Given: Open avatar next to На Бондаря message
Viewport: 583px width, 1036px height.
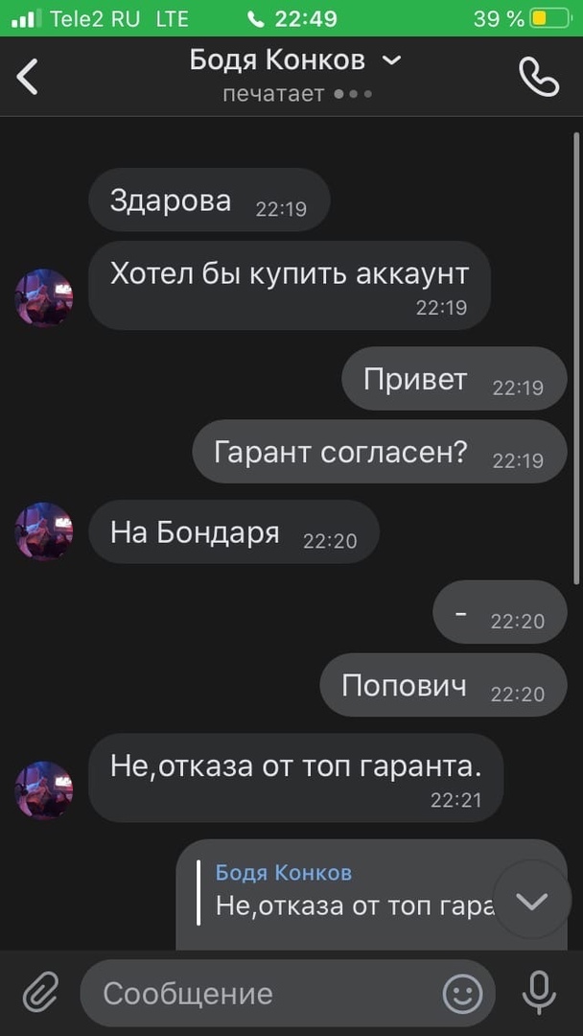Looking at the screenshot, I should [x=43, y=531].
